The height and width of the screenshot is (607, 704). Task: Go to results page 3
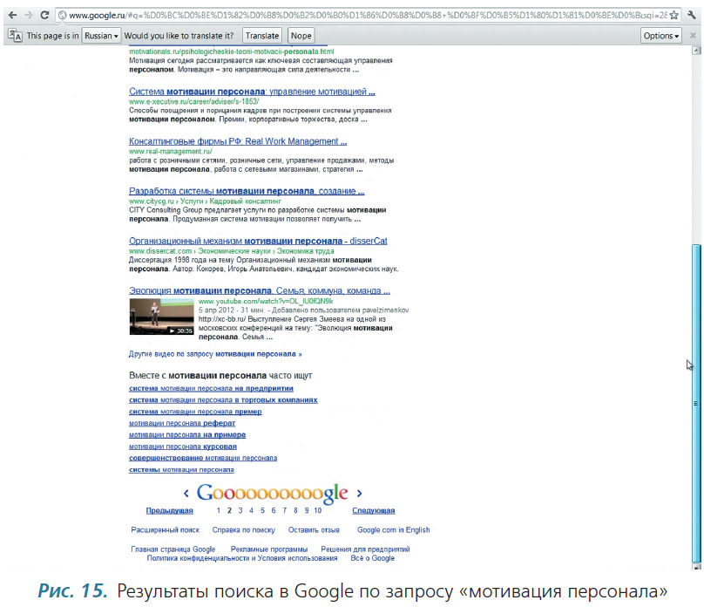coord(240,510)
